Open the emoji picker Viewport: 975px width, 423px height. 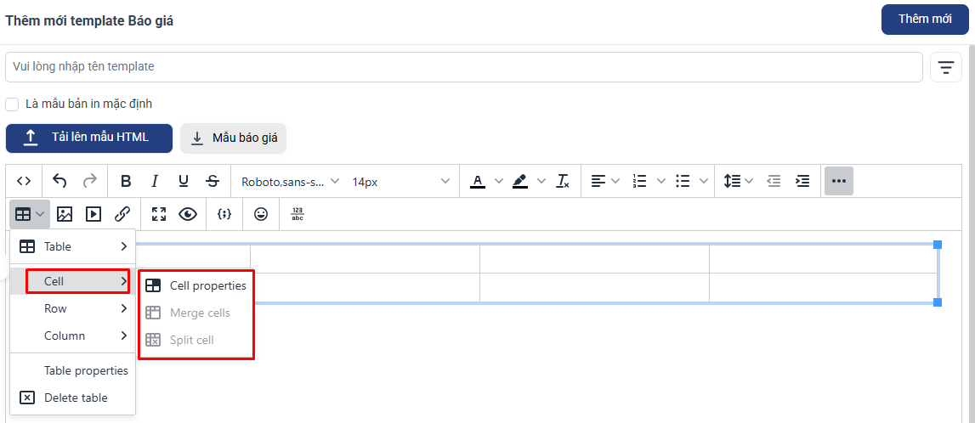261,214
